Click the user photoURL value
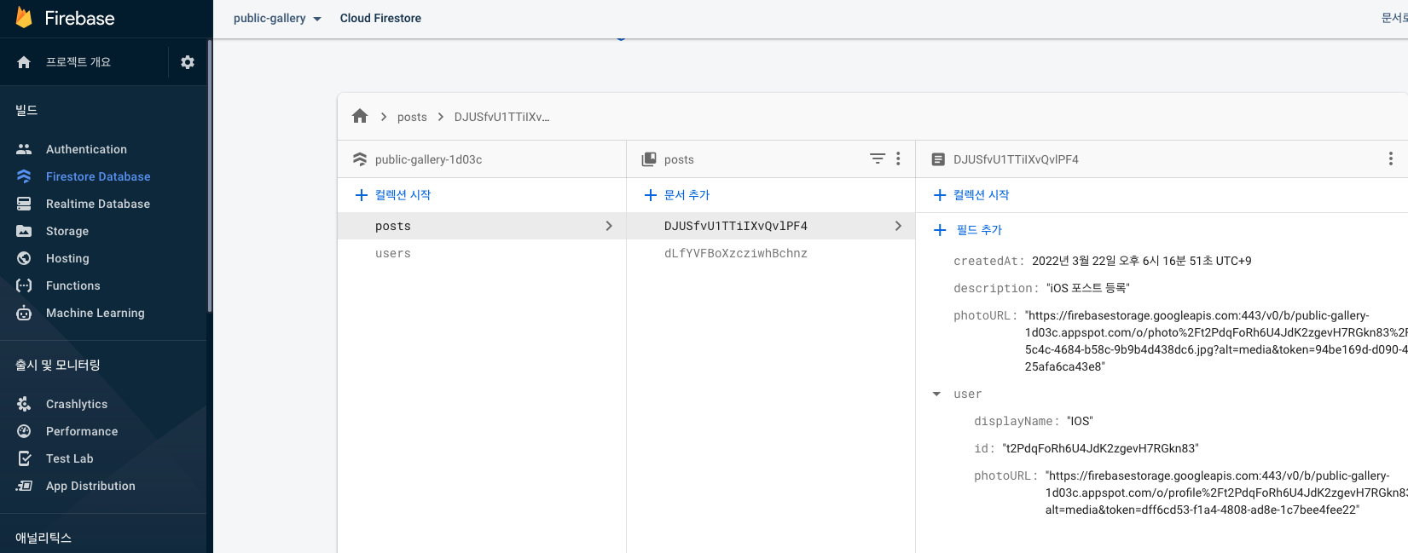 (x=1226, y=493)
